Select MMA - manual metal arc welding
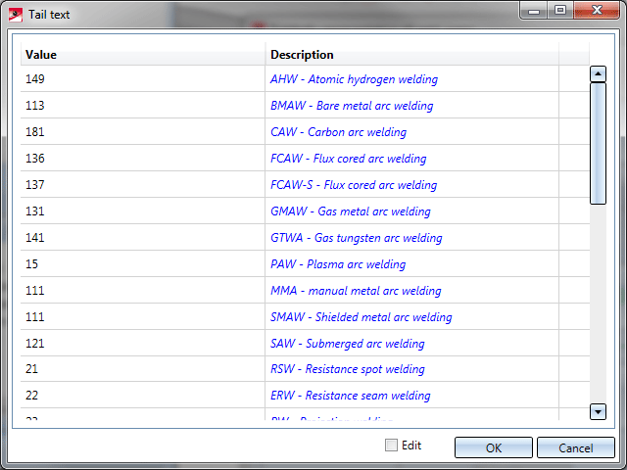The image size is (627, 470). coord(356,290)
